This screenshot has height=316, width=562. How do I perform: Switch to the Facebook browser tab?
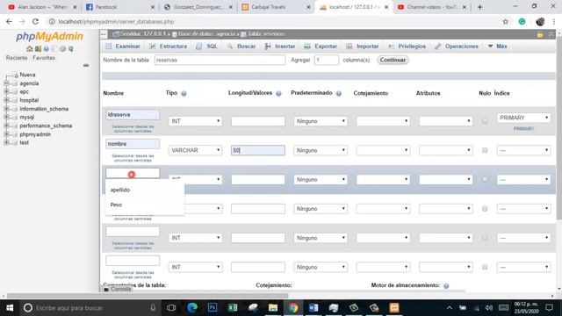[x=120, y=7]
